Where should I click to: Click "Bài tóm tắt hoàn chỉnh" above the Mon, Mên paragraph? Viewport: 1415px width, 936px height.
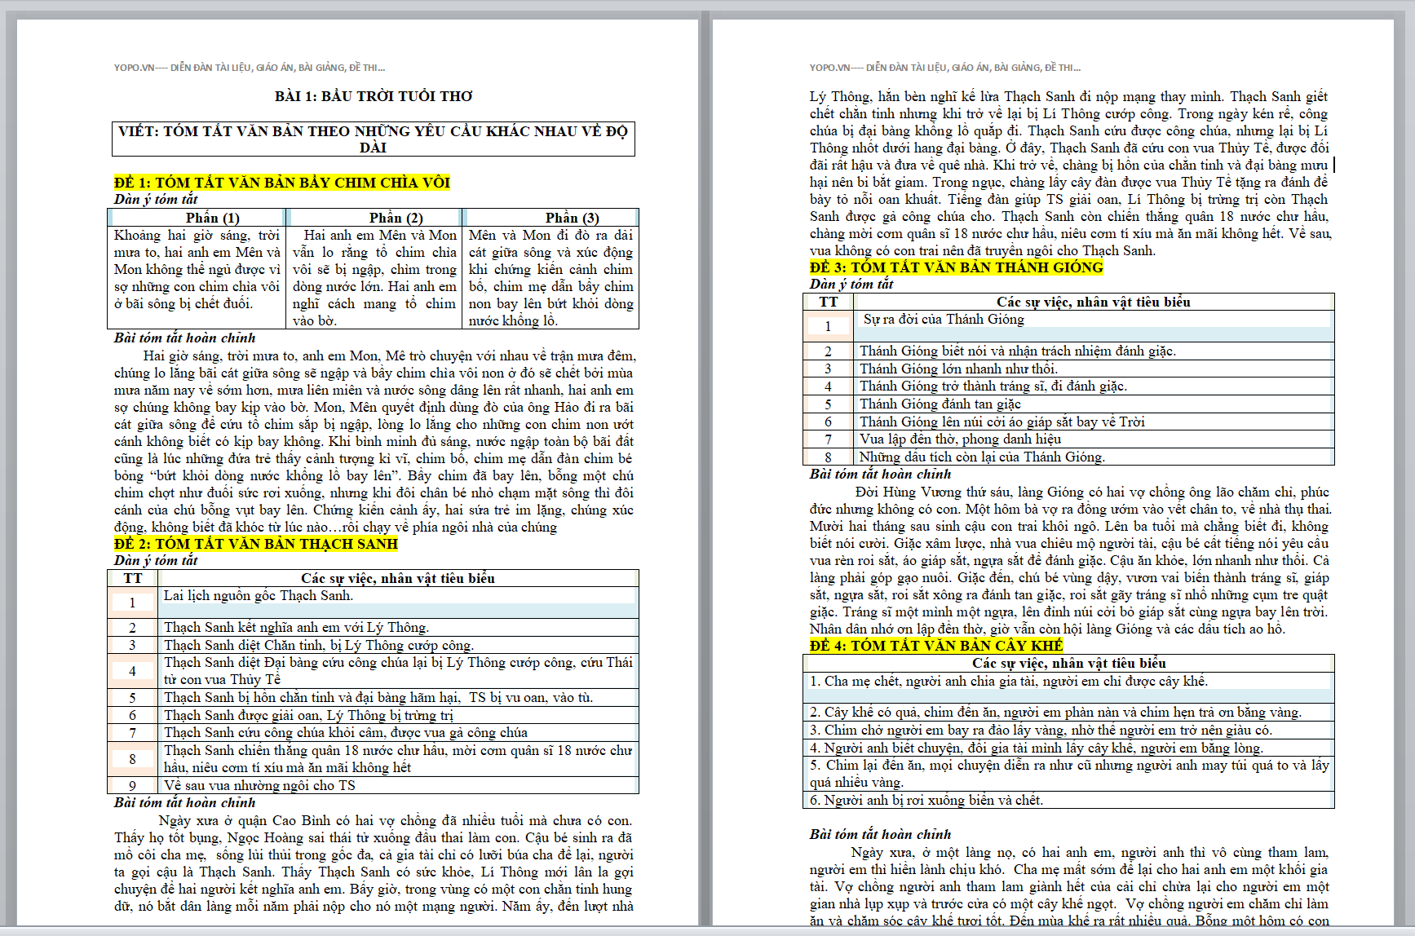point(185,338)
